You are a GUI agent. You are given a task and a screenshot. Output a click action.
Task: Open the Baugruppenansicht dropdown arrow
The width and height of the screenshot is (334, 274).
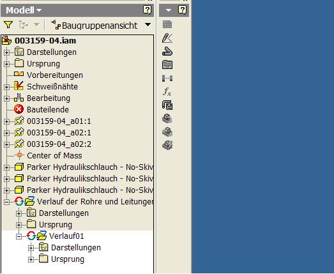click(148, 25)
